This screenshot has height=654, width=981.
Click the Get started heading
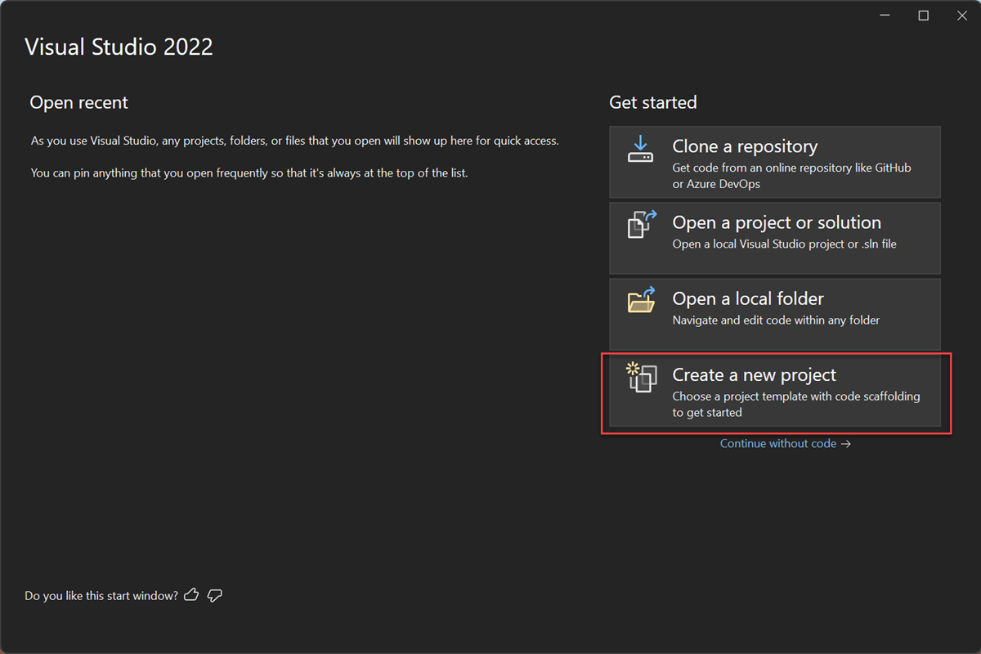point(652,102)
